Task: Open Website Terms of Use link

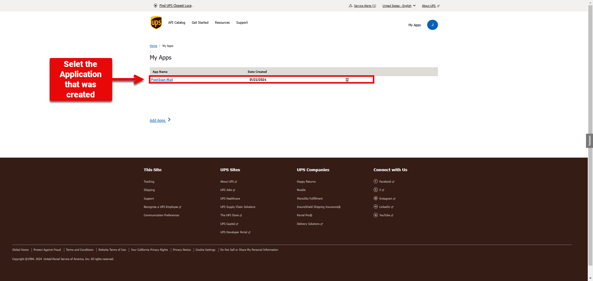Action: coord(112,250)
